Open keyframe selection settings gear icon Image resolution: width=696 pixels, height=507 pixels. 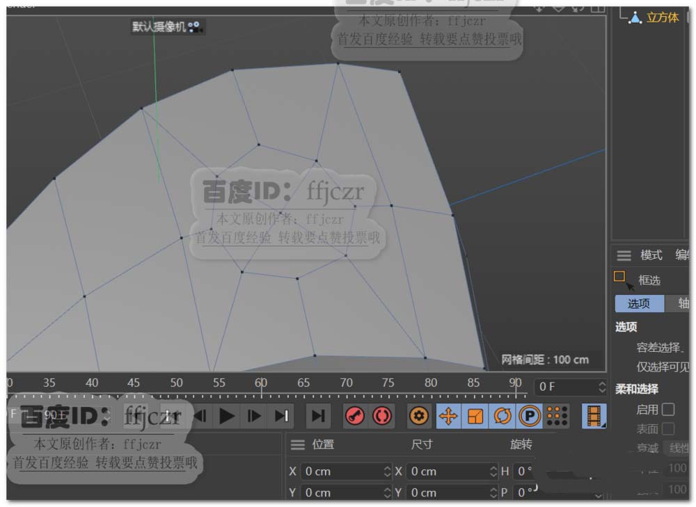coord(418,416)
